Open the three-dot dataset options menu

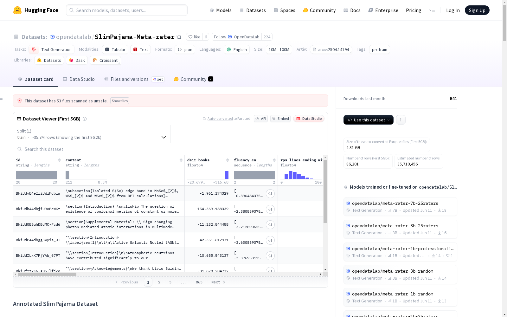(x=401, y=120)
